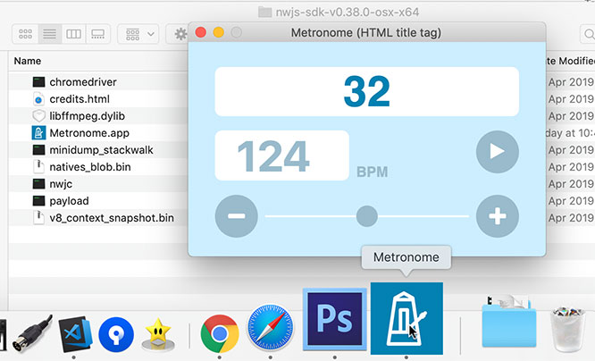Viewport: 595px width, 361px height.
Task: Click the libffmpeg.dylib file icon
Action: [38, 116]
